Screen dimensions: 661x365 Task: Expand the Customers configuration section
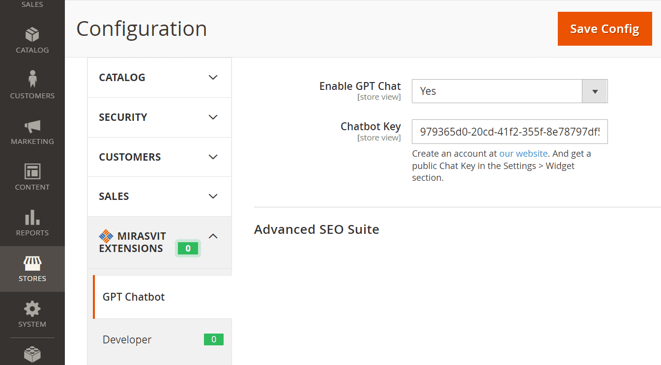[159, 157]
